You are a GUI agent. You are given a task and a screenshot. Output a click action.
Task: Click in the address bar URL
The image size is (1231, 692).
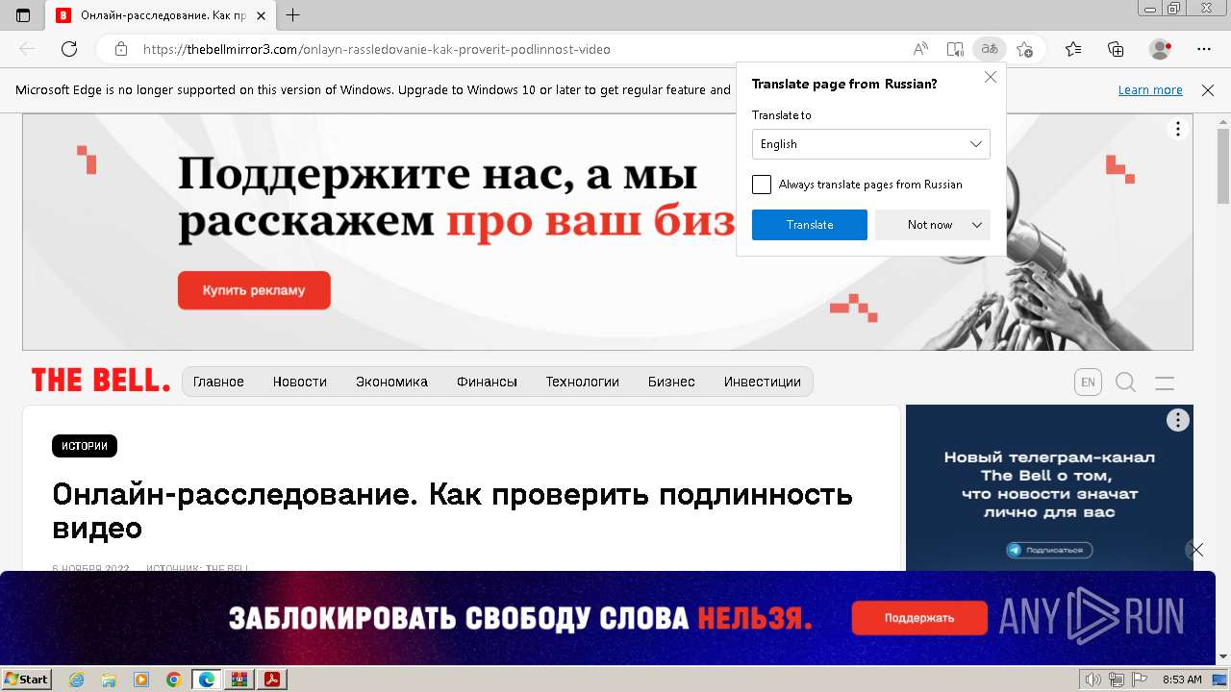point(376,49)
